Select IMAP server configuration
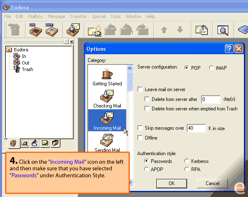 click(211, 68)
